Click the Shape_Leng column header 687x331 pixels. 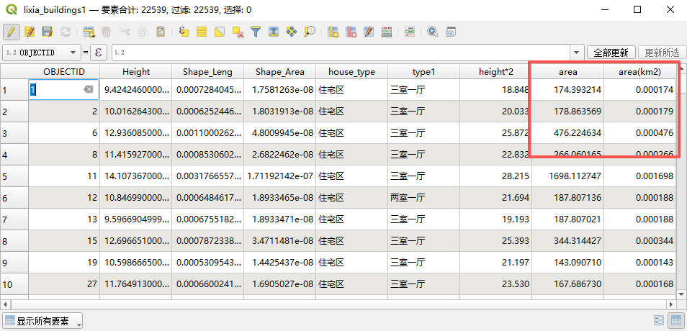point(207,71)
